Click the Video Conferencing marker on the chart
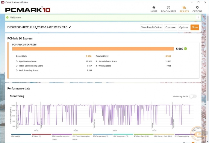The width and height of the screenshot is (209, 143). point(18,121)
